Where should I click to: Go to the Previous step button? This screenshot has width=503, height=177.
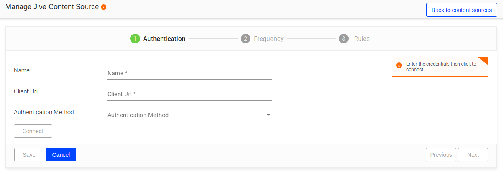pos(441,155)
